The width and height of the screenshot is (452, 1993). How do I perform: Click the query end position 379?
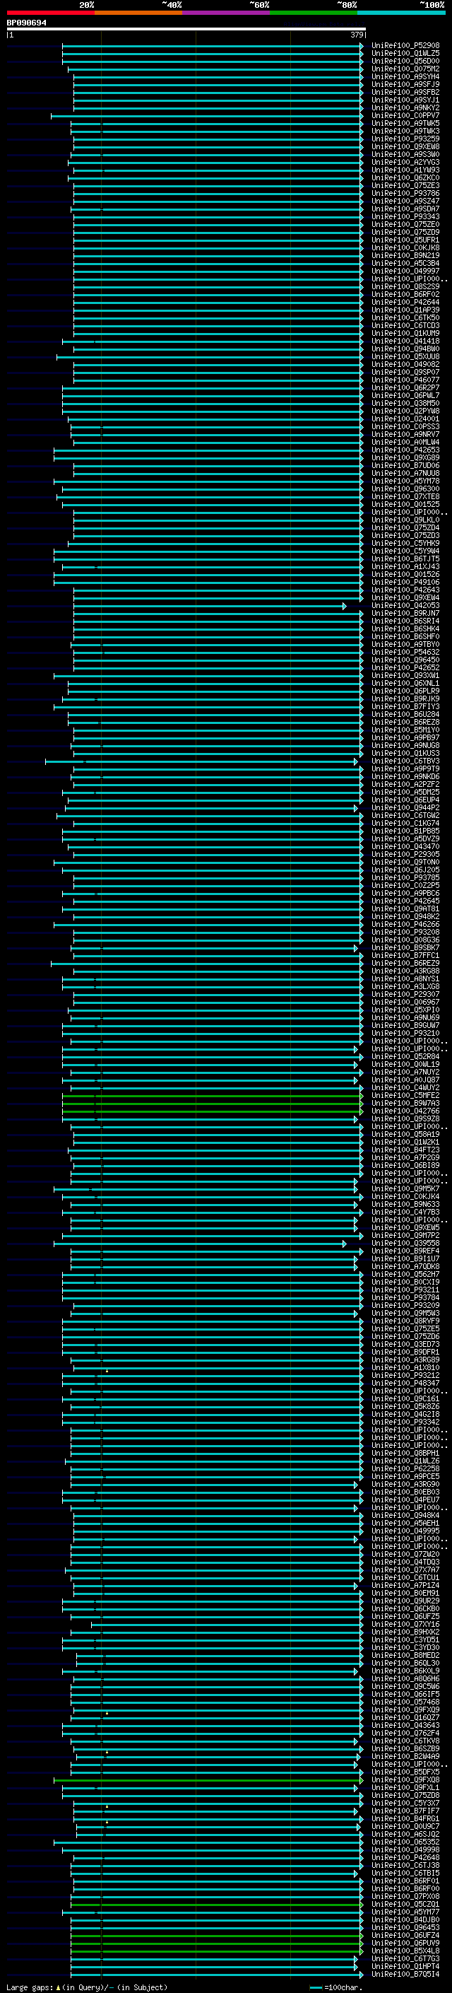357,35
